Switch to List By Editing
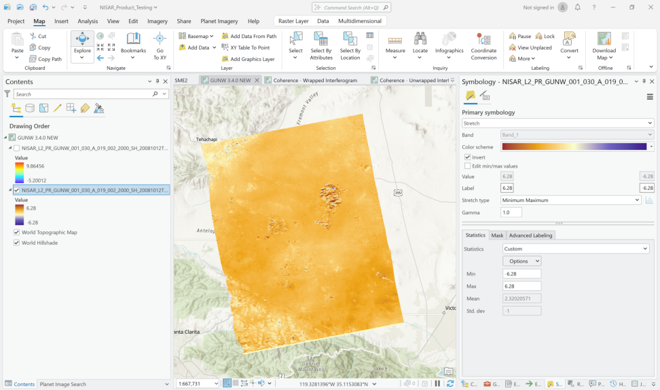The image size is (660, 390). tap(57, 109)
